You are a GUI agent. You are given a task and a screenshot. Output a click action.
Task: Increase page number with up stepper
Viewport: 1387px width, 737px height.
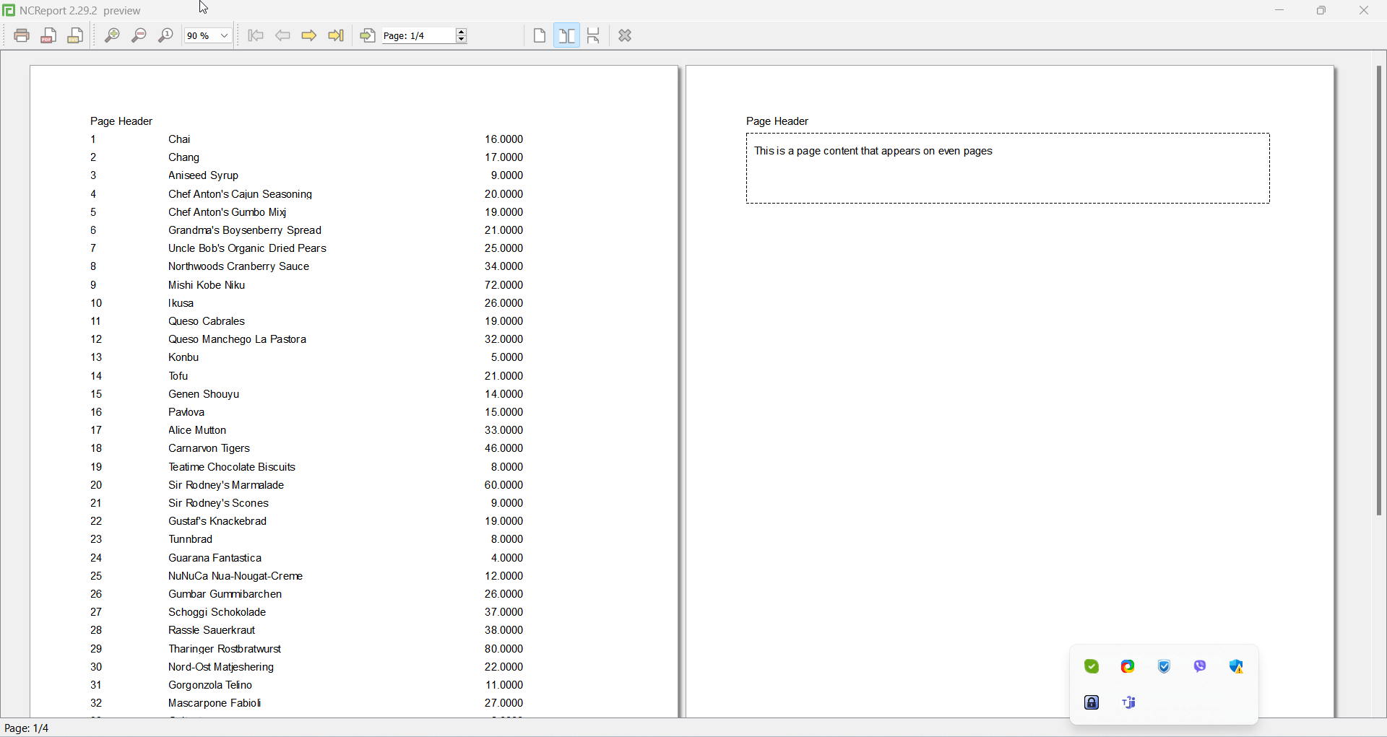click(462, 31)
